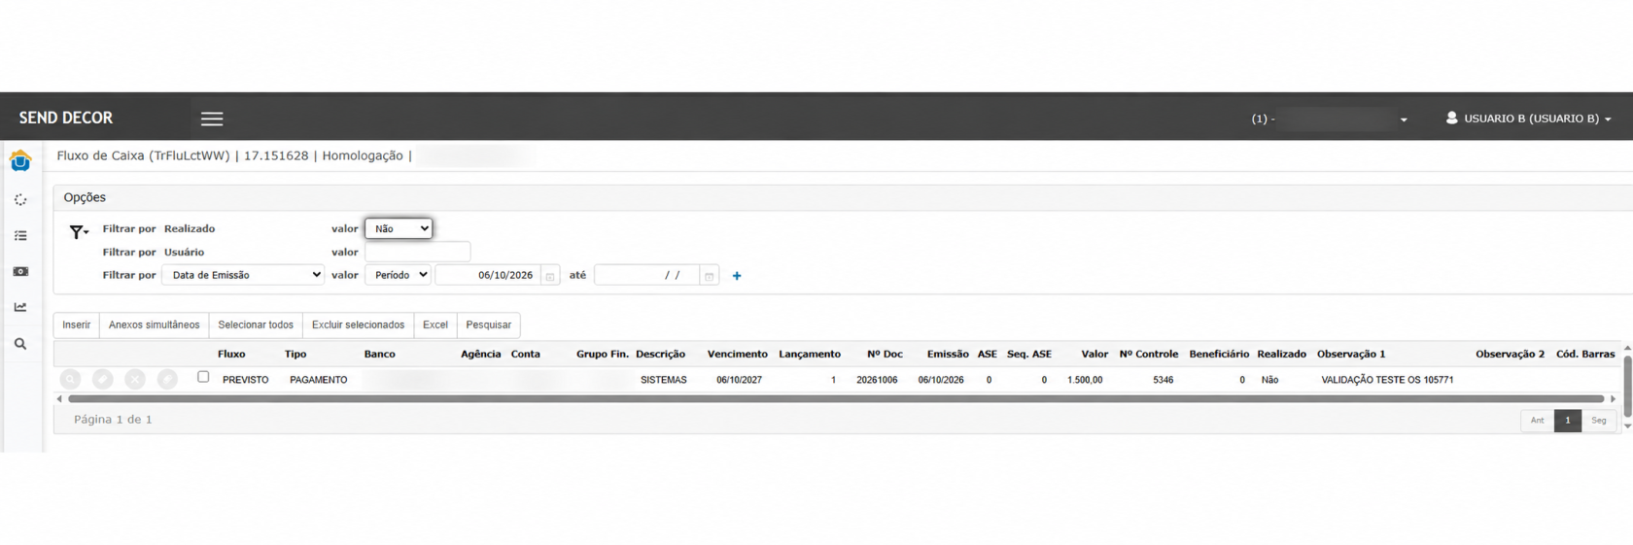Screen dimensions: 1633x545
Task: Click the attachment icon in PREVISTO row
Action: click(167, 380)
